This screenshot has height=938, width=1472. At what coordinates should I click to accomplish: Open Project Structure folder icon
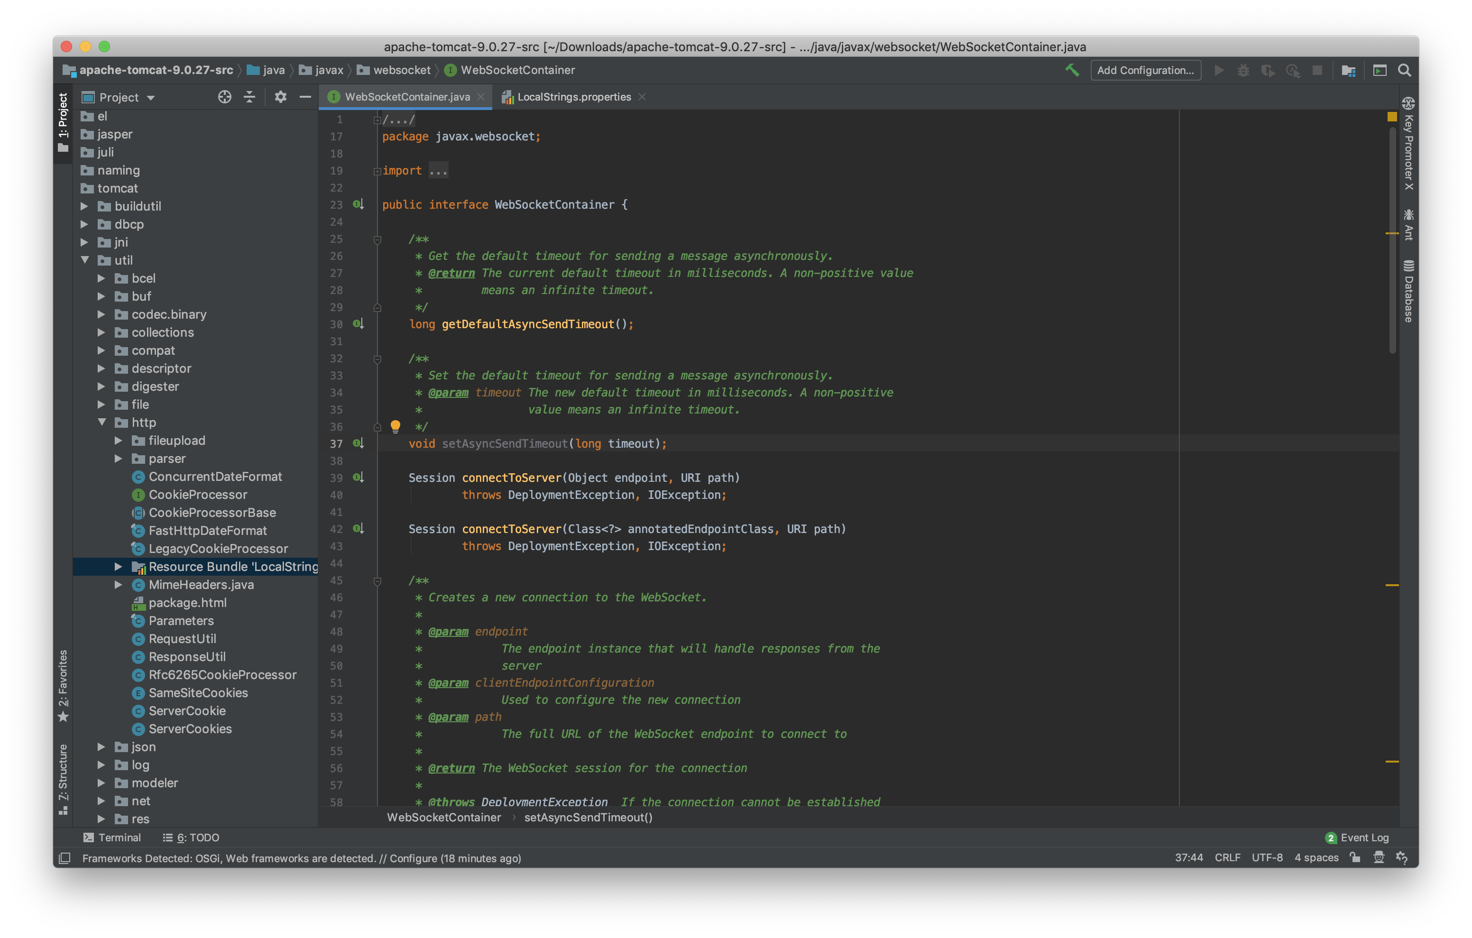pyautogui.click(x=1349, y=70)
